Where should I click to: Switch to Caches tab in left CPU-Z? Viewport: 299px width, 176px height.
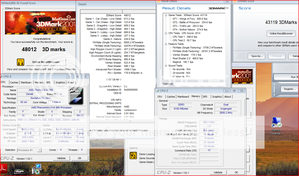pyautogui.click(x=14, y=82)
